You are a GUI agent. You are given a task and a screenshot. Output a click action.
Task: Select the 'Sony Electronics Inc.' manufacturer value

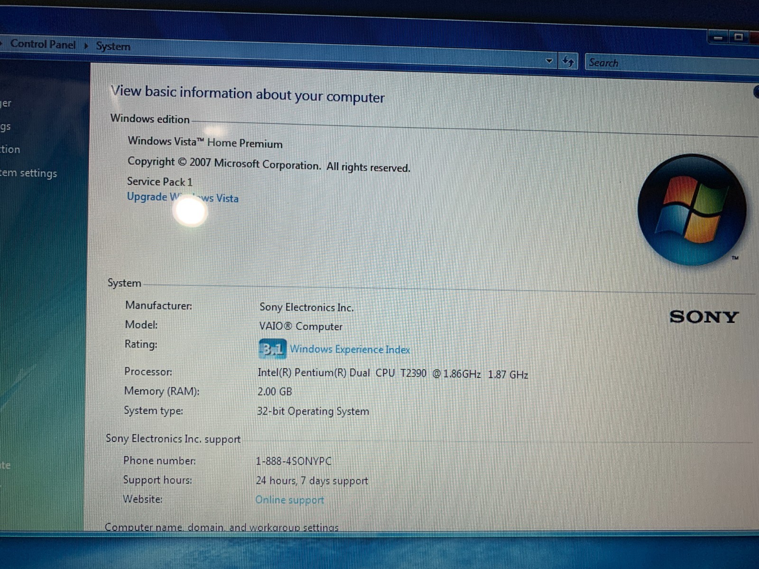click(306, 307)
